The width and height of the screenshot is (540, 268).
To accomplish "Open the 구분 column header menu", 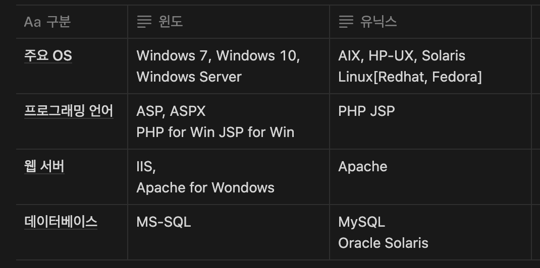I will [72, 22].
